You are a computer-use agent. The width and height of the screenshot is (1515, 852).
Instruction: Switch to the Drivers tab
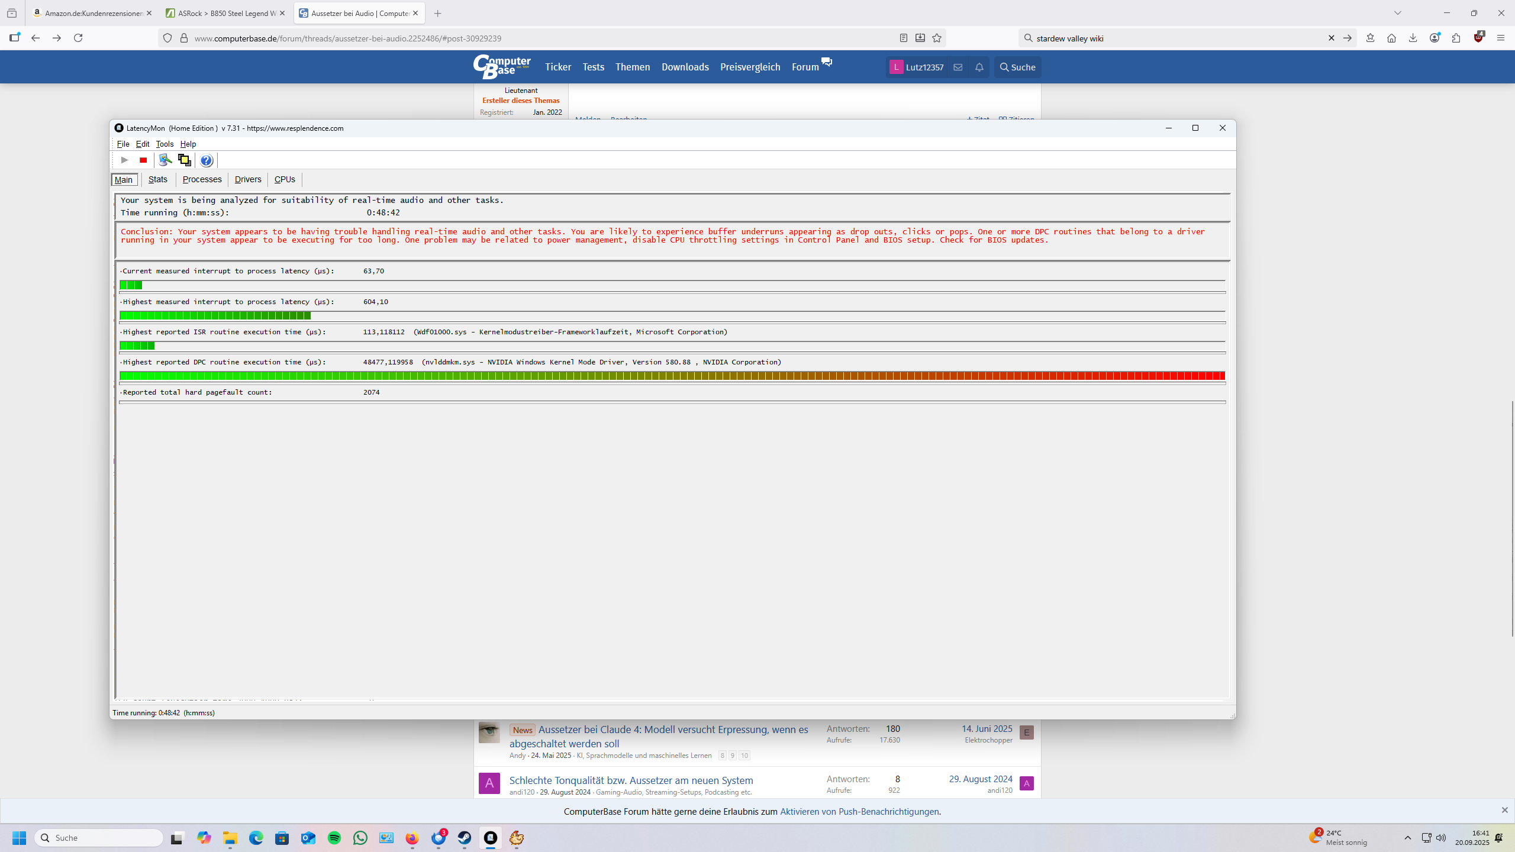click(247, 180)
